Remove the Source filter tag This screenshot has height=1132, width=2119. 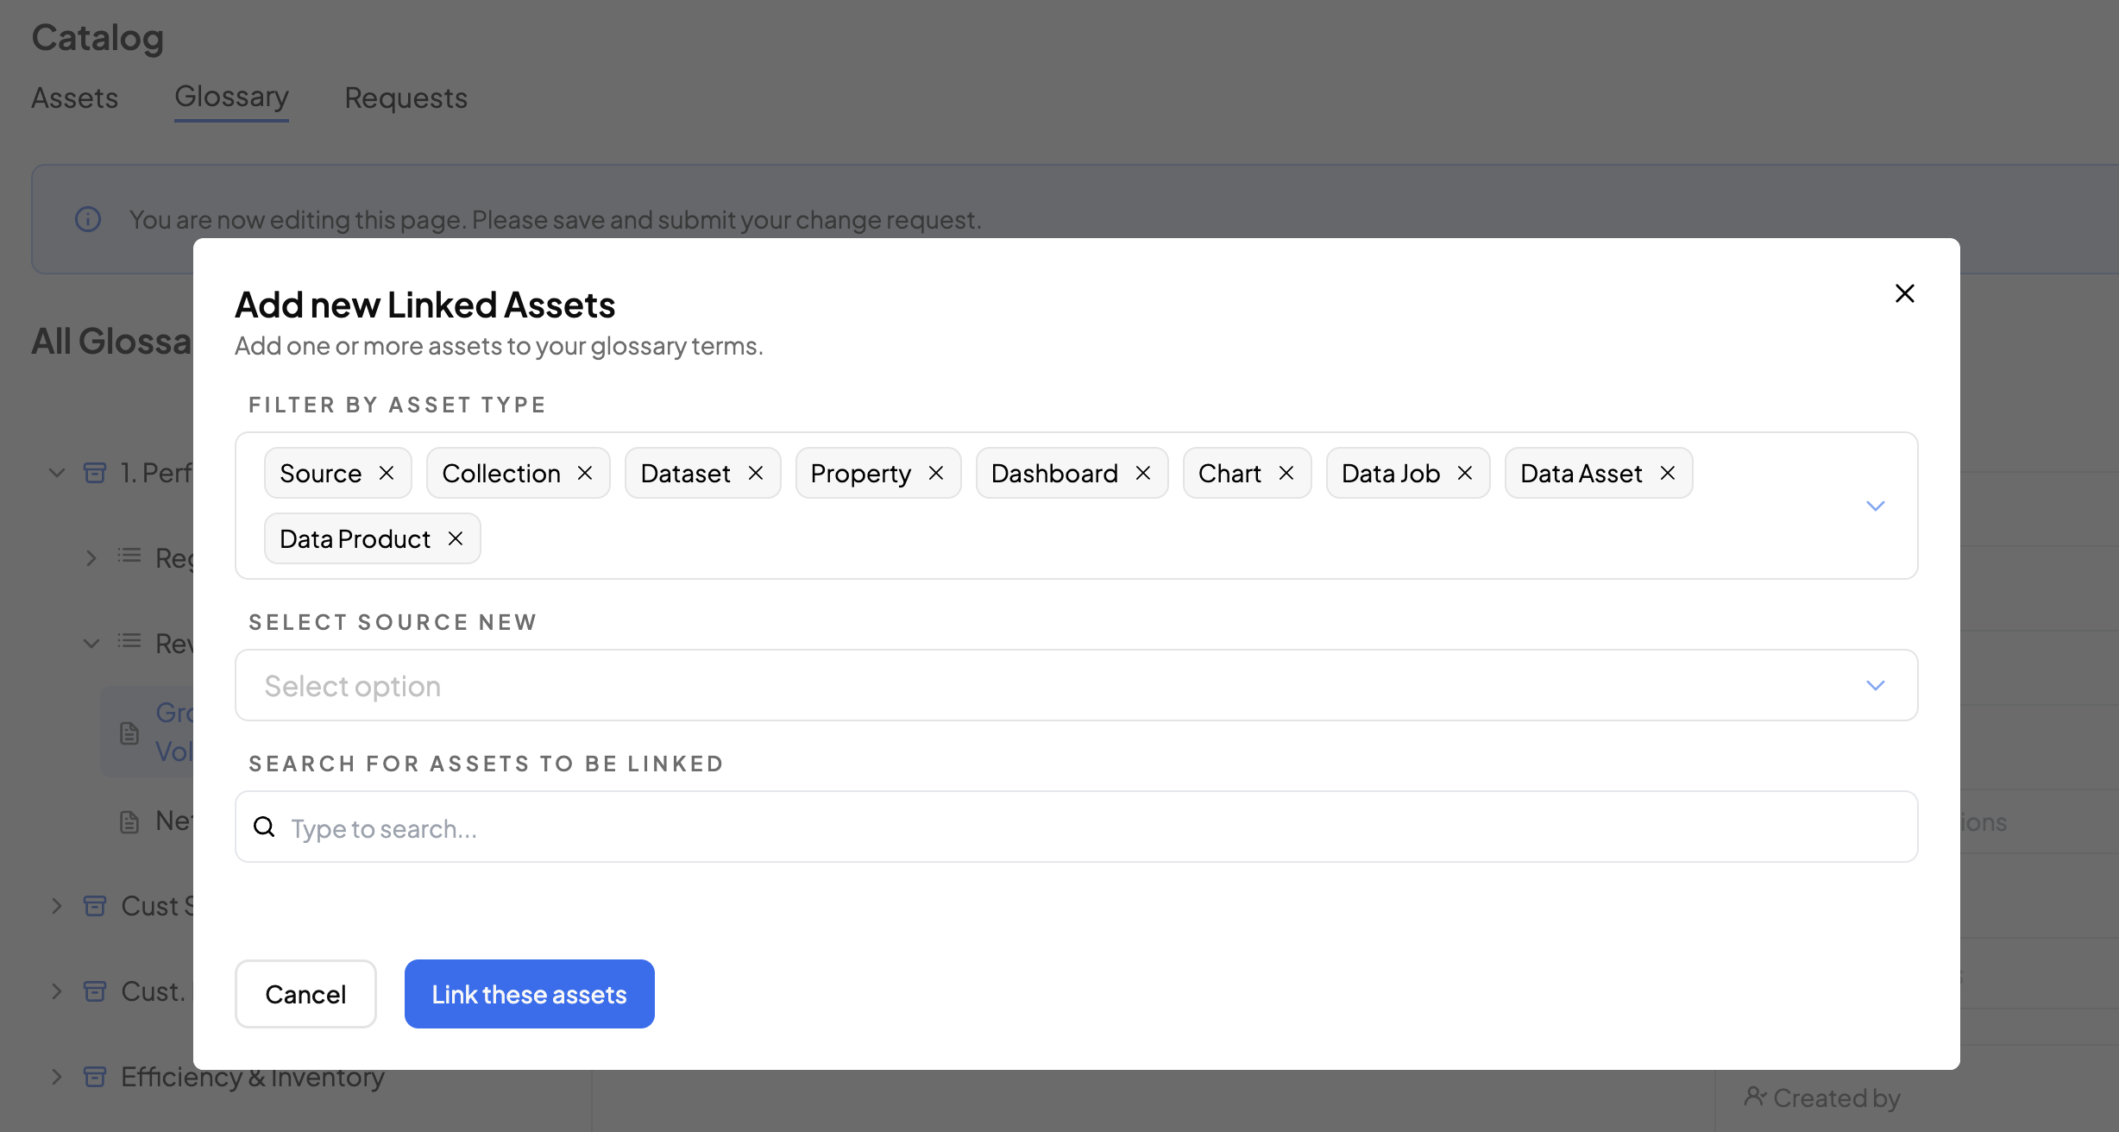tap(387, 473)
